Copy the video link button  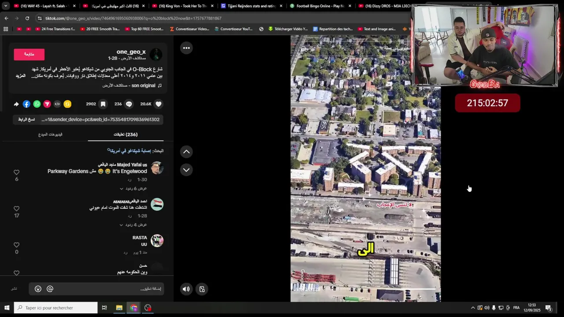pyautogui.click(x=26, y=119)
